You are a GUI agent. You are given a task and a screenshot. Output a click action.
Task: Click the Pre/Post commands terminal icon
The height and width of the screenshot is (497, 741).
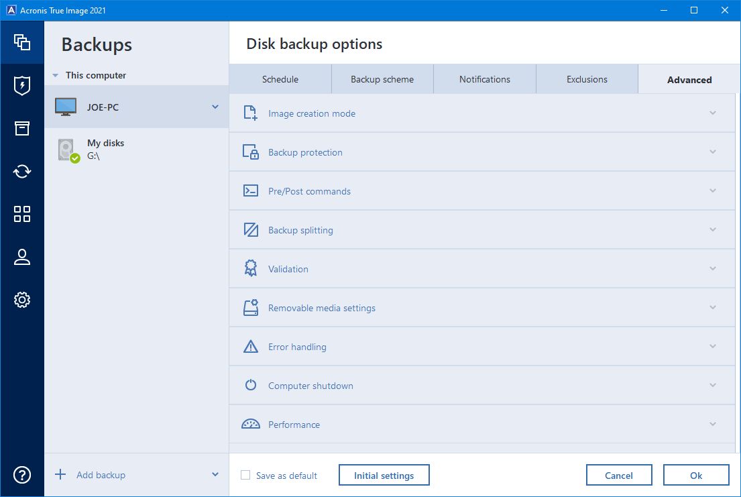coord(251,190)
